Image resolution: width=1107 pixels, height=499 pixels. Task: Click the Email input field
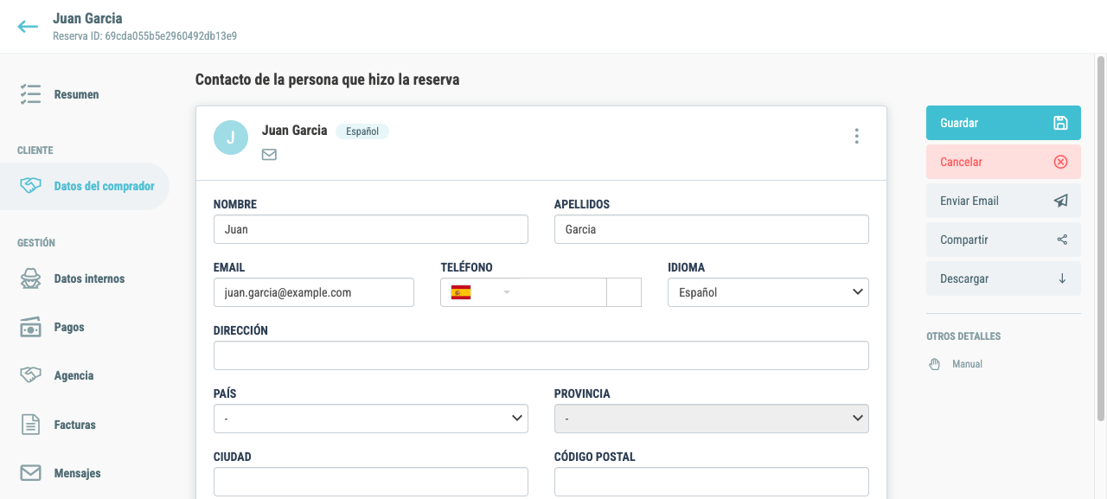pos(314,292)
